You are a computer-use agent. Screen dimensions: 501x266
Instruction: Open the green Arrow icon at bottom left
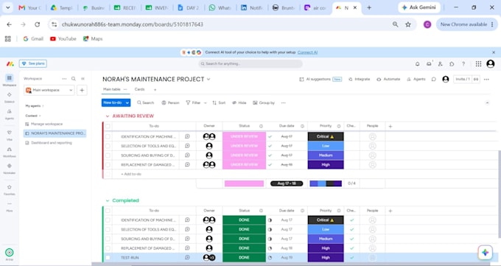pos(10,253)
